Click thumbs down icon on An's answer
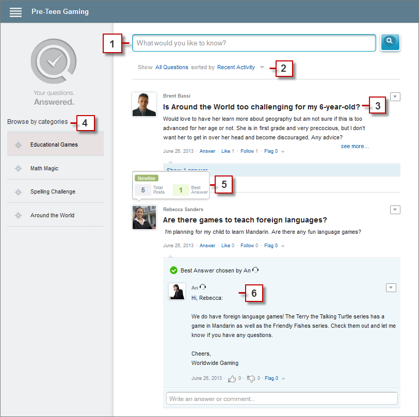Image resolution: width=419 pixels, height=417 pixels. click(x=251, y=378)
